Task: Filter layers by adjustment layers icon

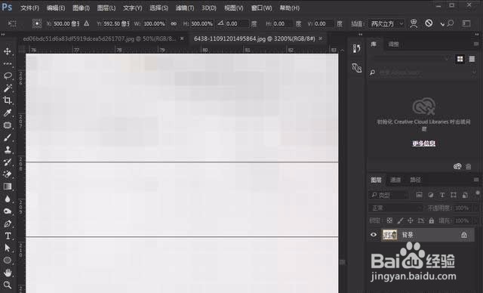Action: point(431,195)
